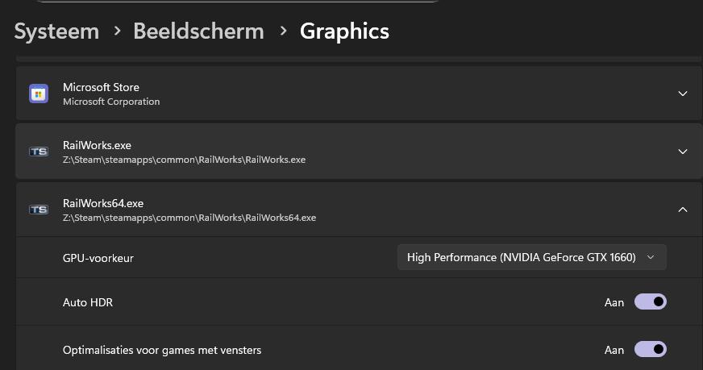703x370 pixels.
Task: Select the RailWorks64.exe app name
Action: [x=102, y=203]
